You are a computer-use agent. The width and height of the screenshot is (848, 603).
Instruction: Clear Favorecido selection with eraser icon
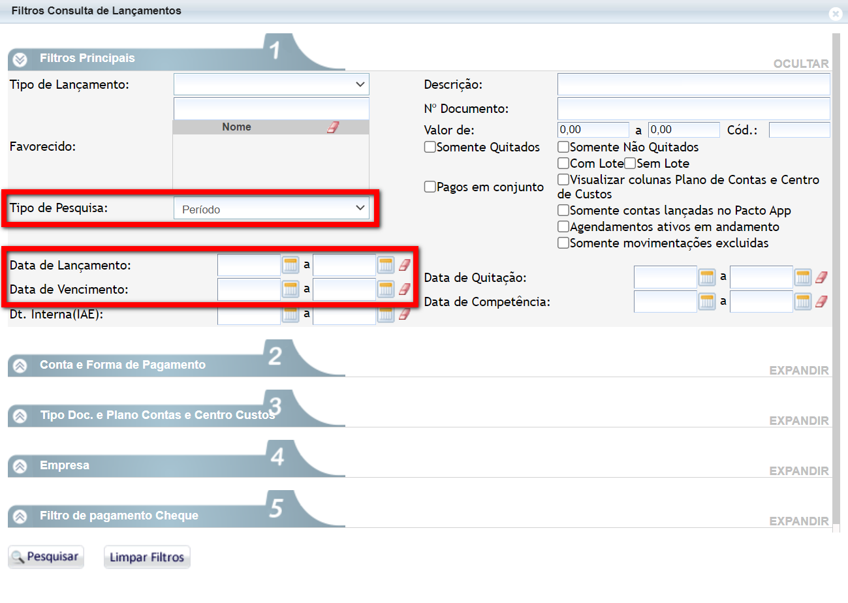pyautogui.click(x=333, y=127)
